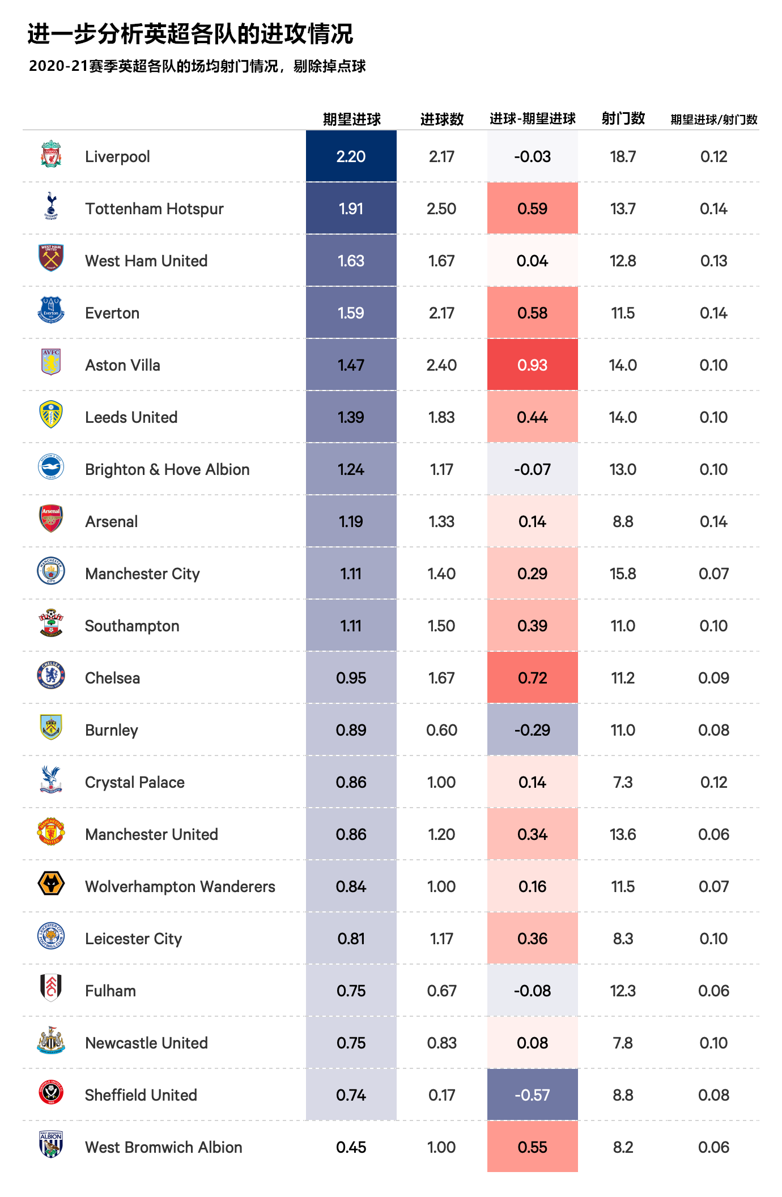Click the 期望进球 column header

tap(352, 119)
